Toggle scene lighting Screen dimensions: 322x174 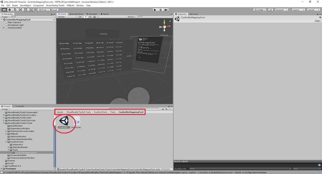[86, 17]
